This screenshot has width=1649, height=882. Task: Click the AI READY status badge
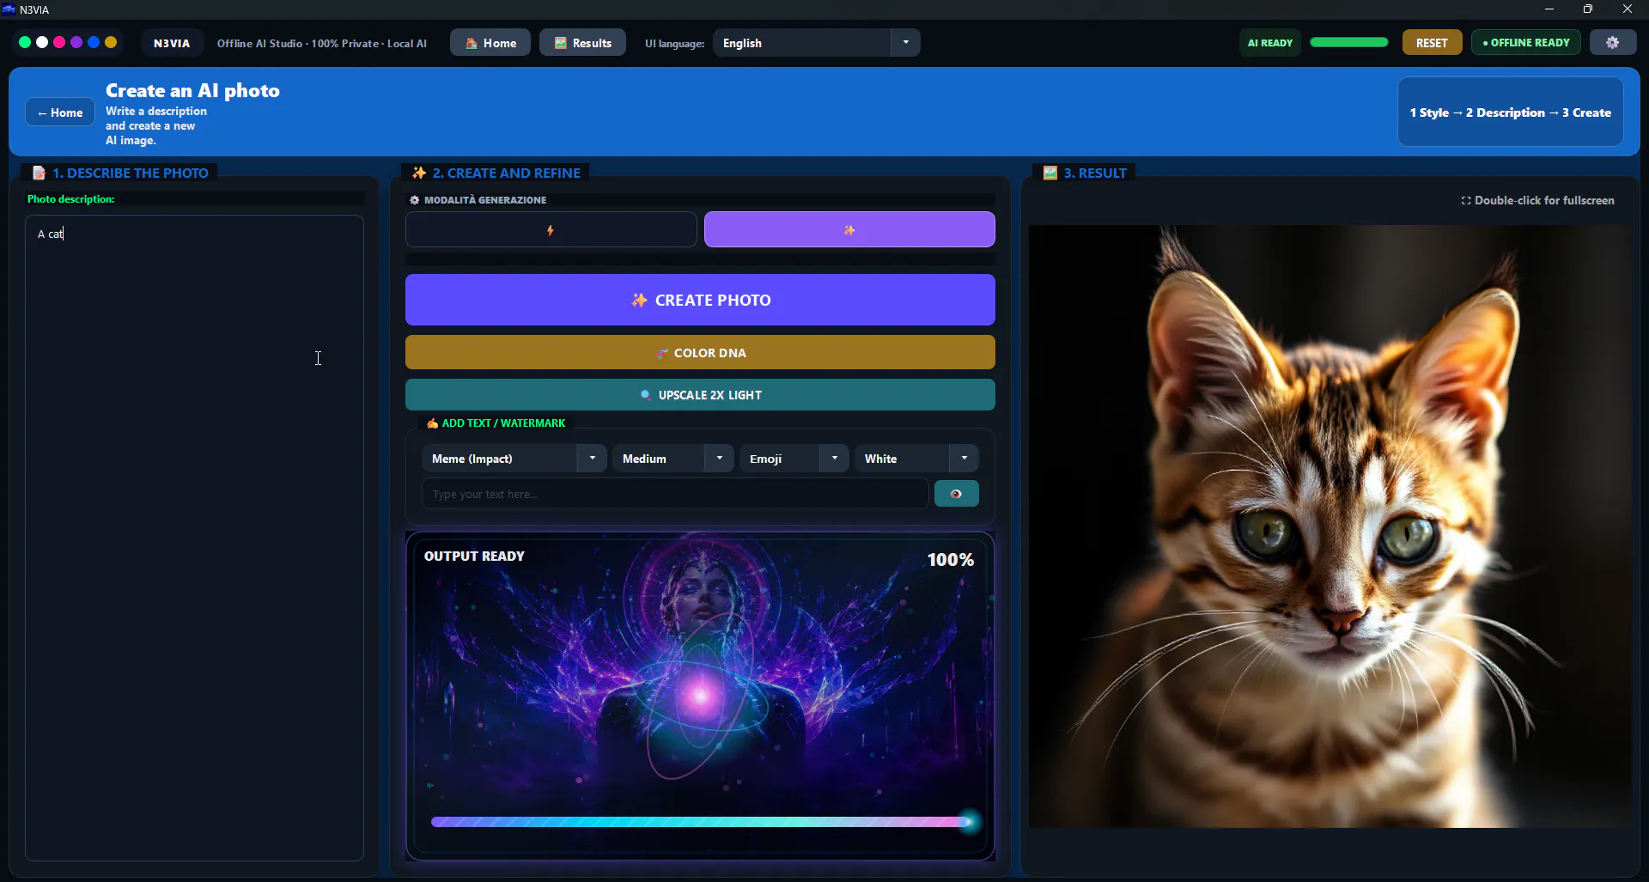tap(1269, 42)
